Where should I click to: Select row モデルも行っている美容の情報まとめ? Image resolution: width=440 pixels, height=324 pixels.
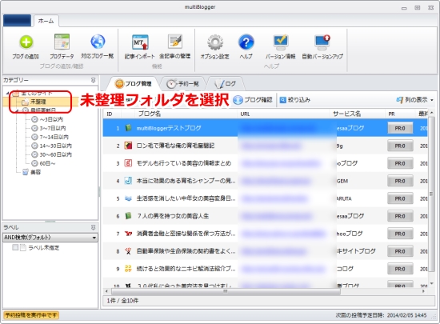pyautogui.click(x=265, y=163)
